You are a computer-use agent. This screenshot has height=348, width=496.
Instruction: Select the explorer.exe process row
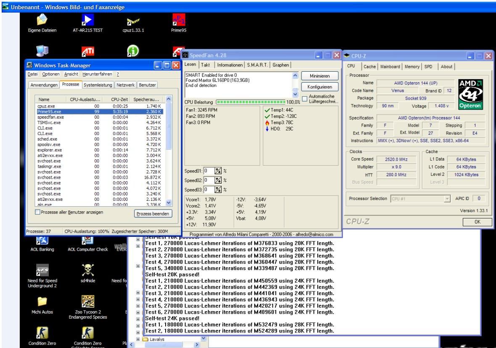point(100,150)
